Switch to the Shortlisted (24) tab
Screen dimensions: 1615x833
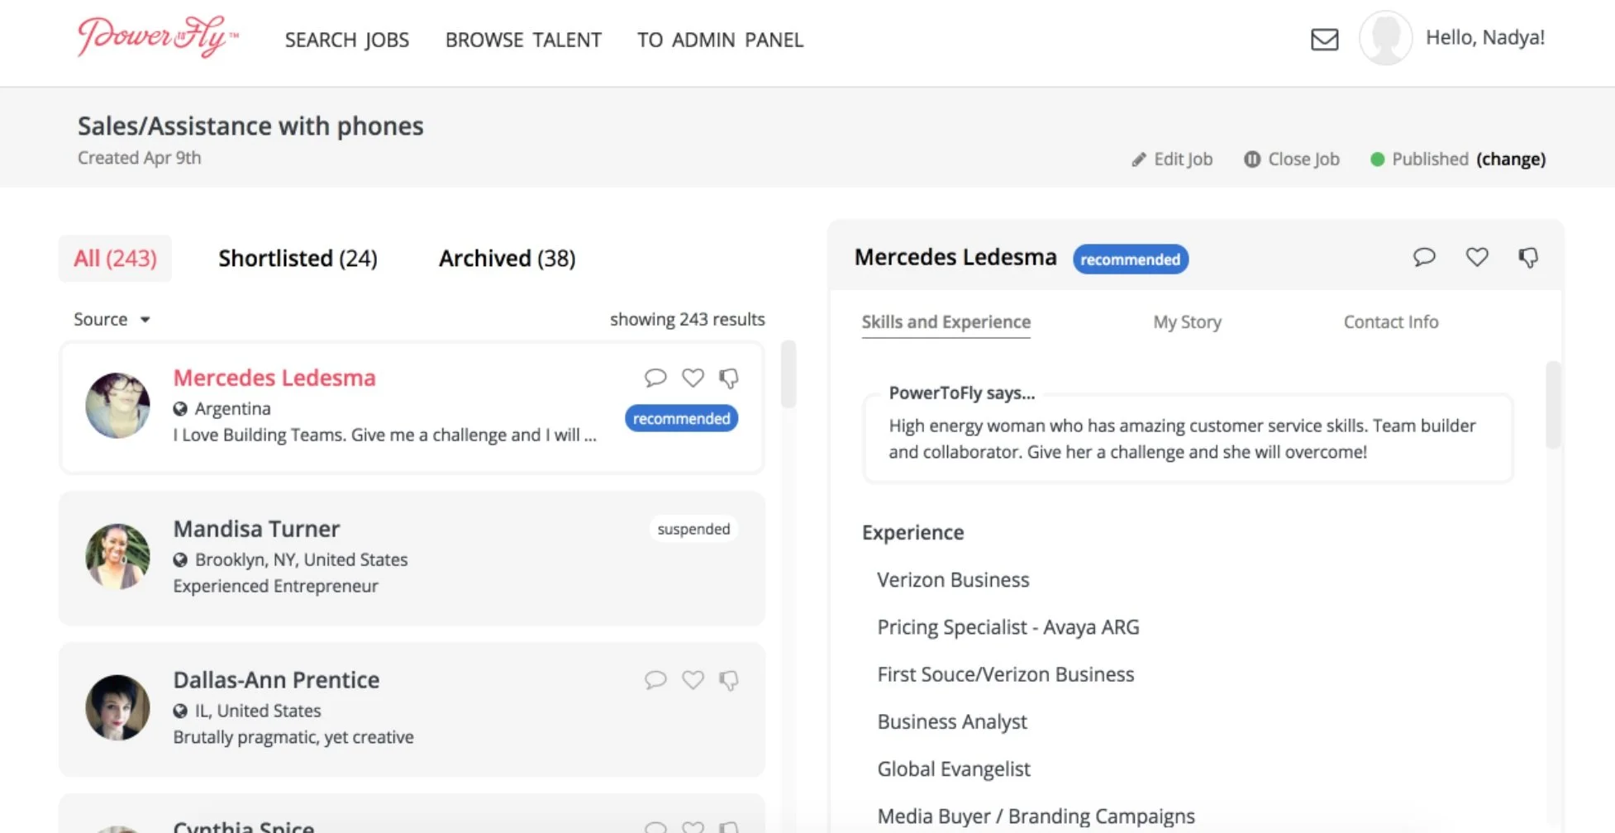pyautogui.click(x=298, y=259)
